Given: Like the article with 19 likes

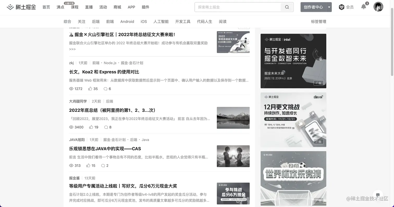Looking at the screenshot, I should click(x=91, y=127).
